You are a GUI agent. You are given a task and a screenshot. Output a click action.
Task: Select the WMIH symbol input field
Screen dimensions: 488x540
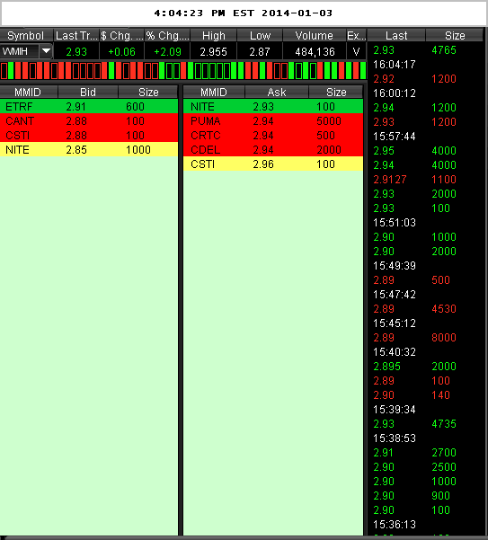pos(19,51)
